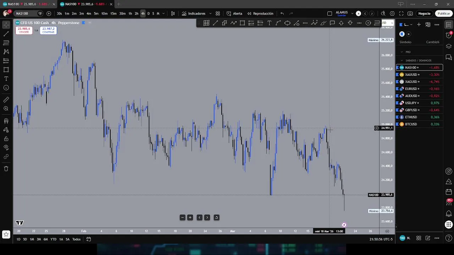Open the watchlist panel icon on right edge
The image size is (454, 255).
click(449, 25)
